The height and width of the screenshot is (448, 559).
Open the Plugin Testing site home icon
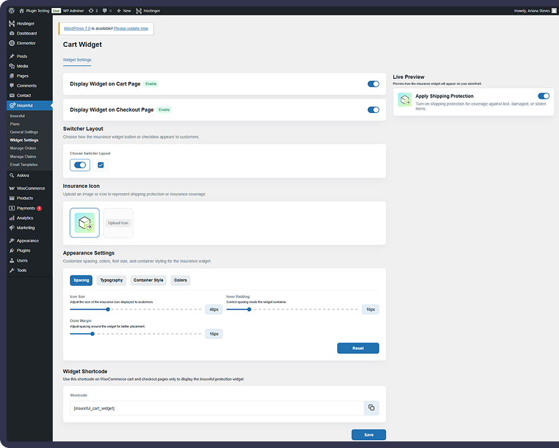point(21,11)
